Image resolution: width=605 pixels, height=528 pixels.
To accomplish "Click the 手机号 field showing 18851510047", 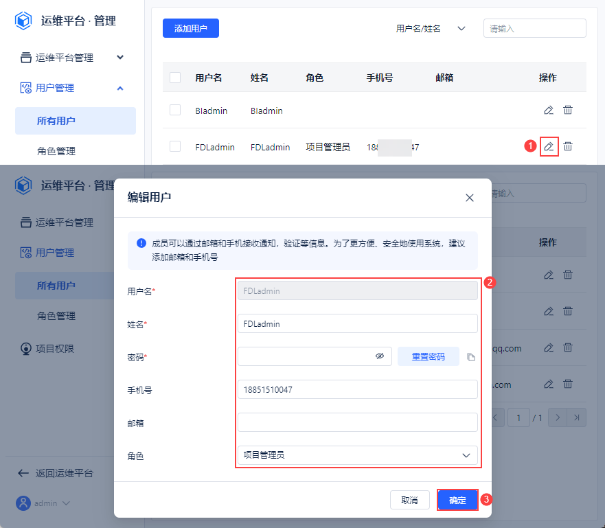I will click(358, 389).
